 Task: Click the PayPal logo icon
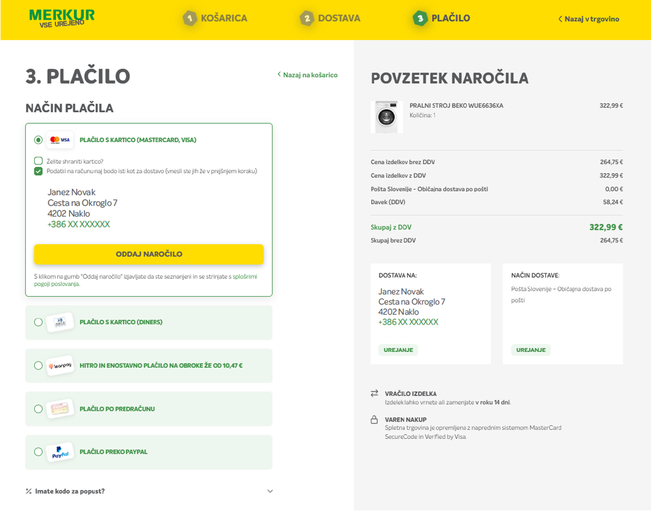(x=60, y=452)
